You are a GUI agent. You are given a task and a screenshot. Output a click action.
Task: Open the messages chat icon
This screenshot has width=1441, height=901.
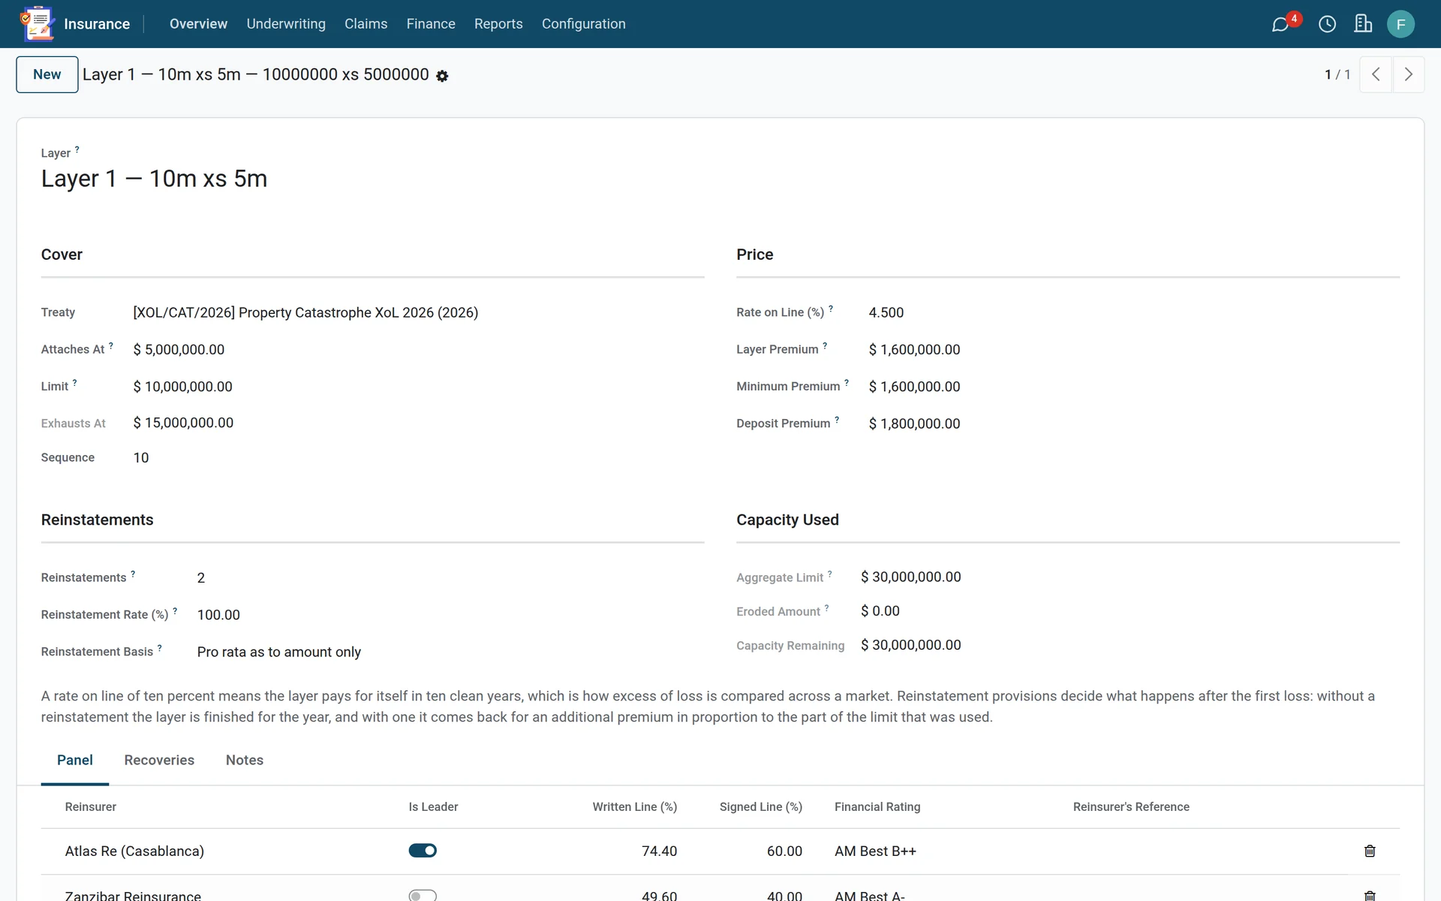click(1280, 24)
